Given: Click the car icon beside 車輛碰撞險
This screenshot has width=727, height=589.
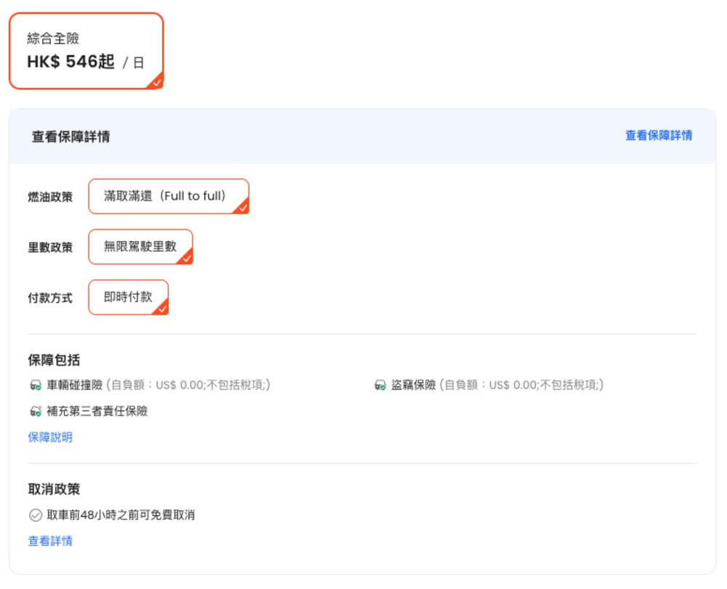Looking at the screenshot, I should [35, 385].
